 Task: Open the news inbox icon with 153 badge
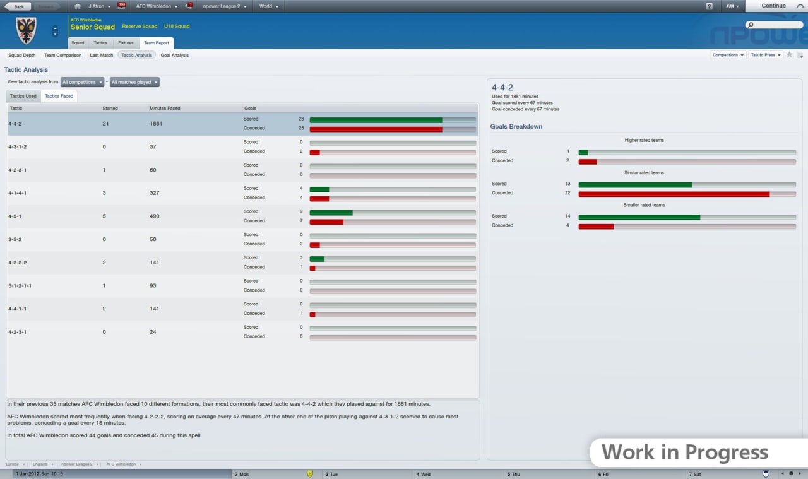click(x=121, y=6)
